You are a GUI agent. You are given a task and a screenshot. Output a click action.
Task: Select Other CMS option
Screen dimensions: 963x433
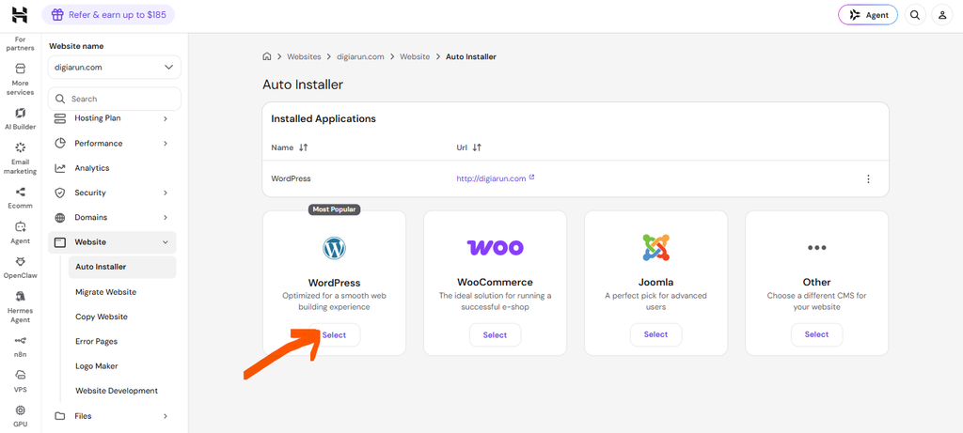[817, 335]
